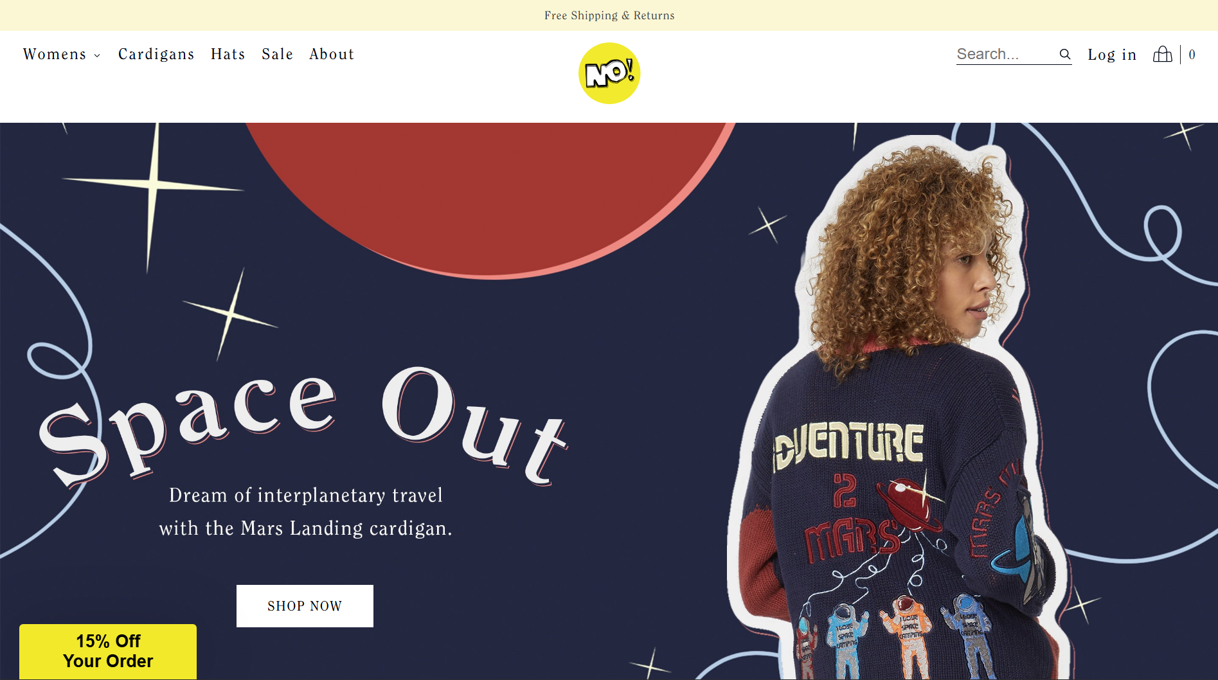Click the yellow NO! logo
The width and height of the screenshot is (1218, 680).
(x=609, y=73)
